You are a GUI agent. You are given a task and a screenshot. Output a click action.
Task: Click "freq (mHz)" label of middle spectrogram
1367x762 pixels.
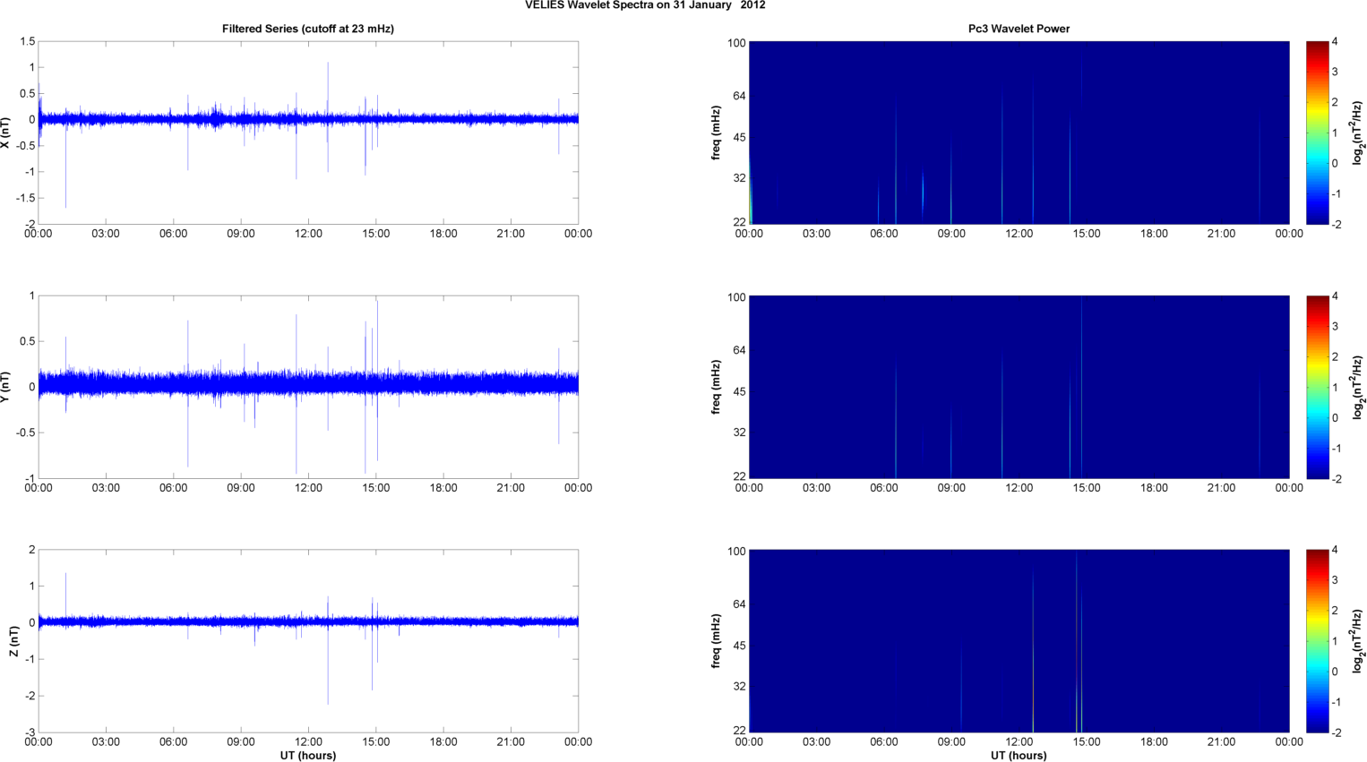[x=717, y=387]
